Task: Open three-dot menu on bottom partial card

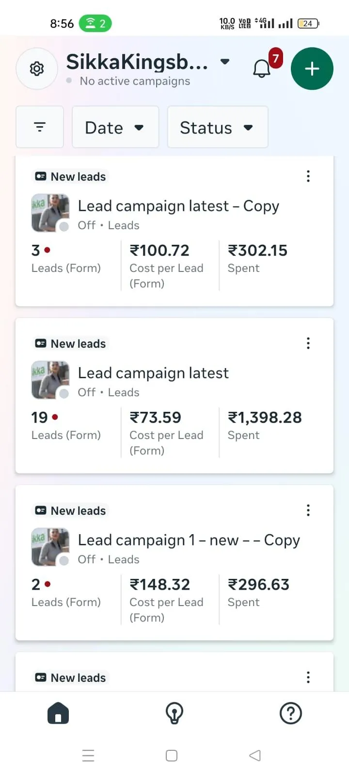Action: tap(308, 677)
